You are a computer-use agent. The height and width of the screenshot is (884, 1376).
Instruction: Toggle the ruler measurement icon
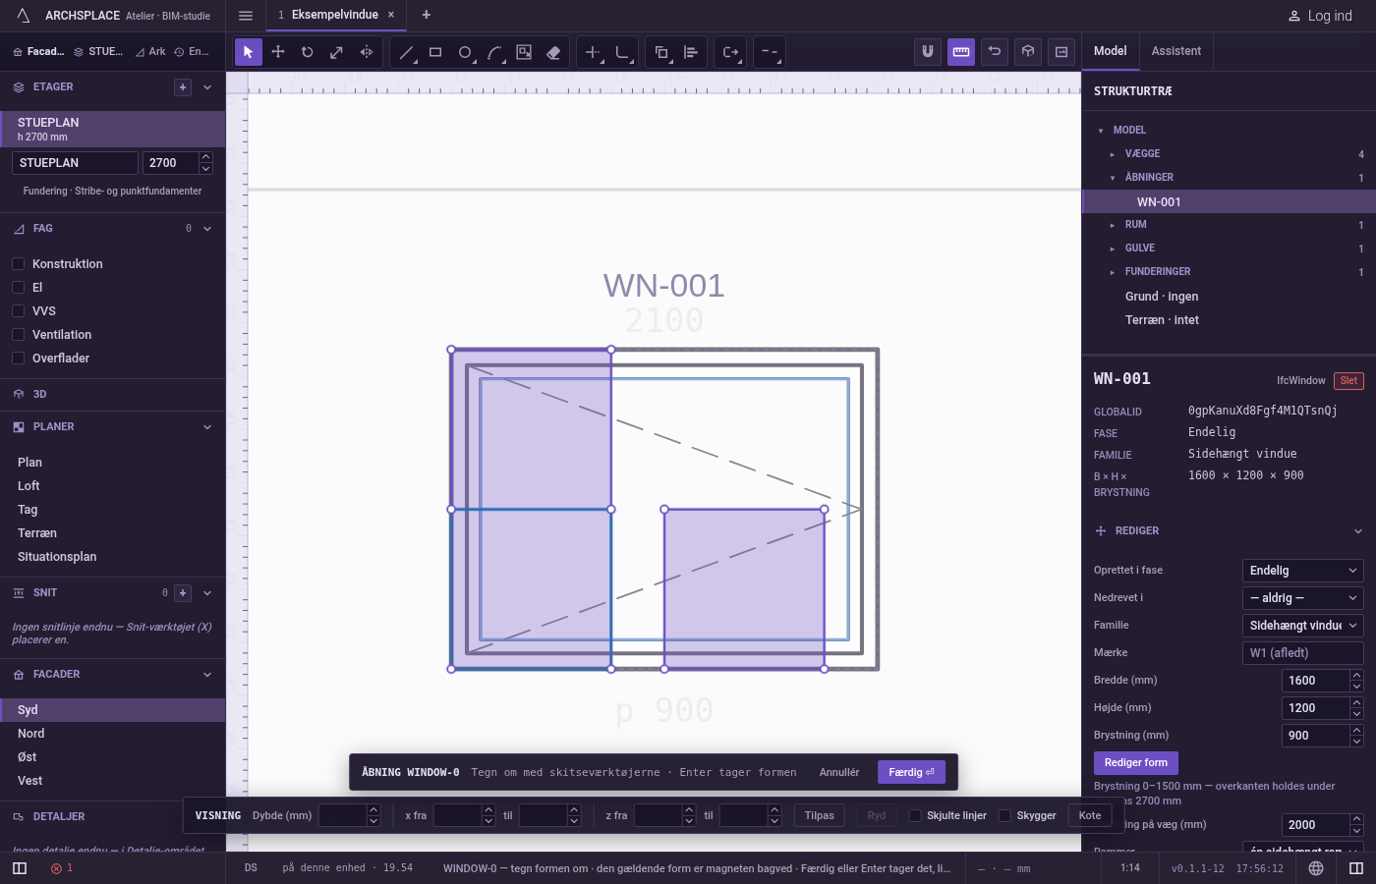[x=961, y=52]
